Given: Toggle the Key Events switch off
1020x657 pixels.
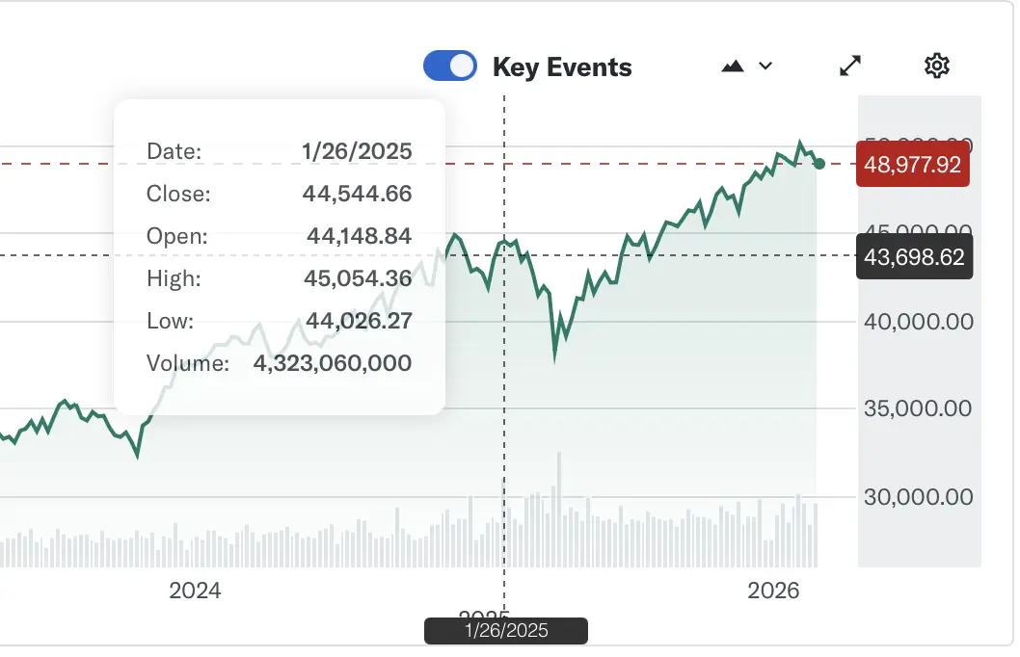Looking at the screenshot, I should (x=450, y=66).
